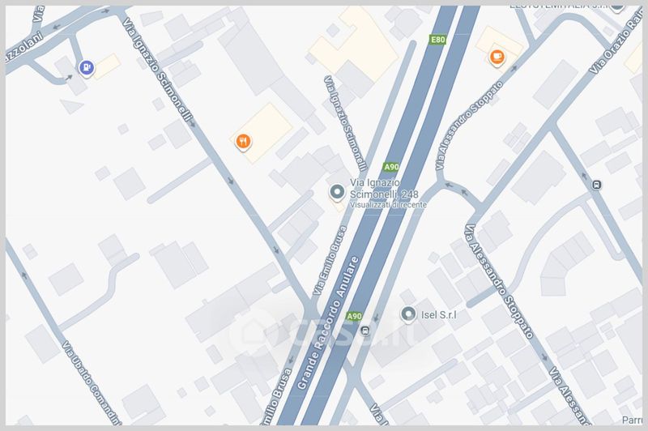This screenshot has height=431, width=648.
Task: Open the Isel S.r.l place label
Action: pyautogui.click(x=439, y=315)
